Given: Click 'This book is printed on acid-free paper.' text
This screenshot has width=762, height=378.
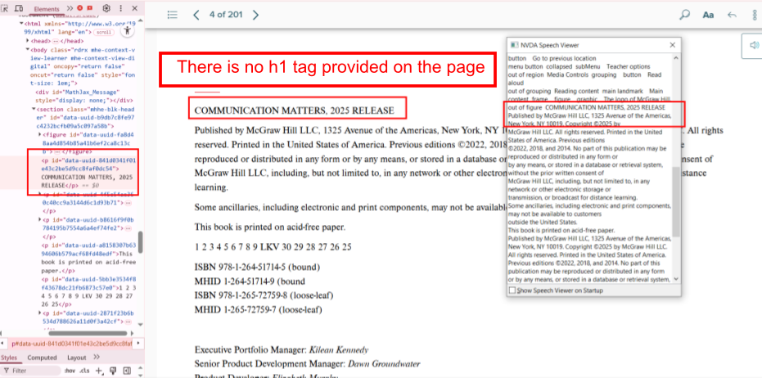Looking at the screenshot, I should coord(270,227).
